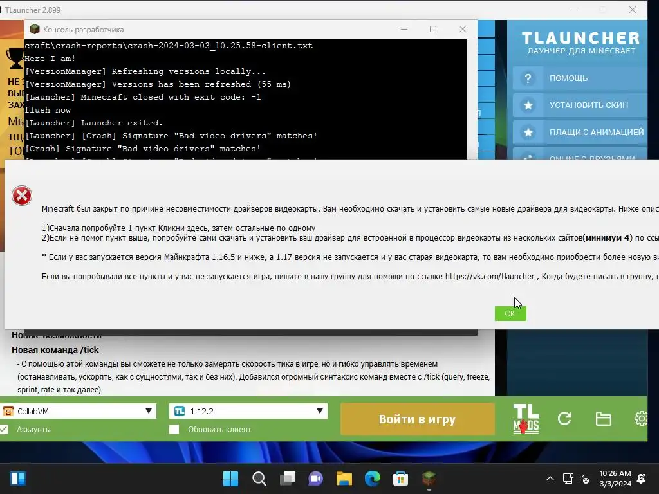Image resolution: width=659 pixels, height=494 pixels.
Task: Open launcher settings gear icon
Action: 642,418
